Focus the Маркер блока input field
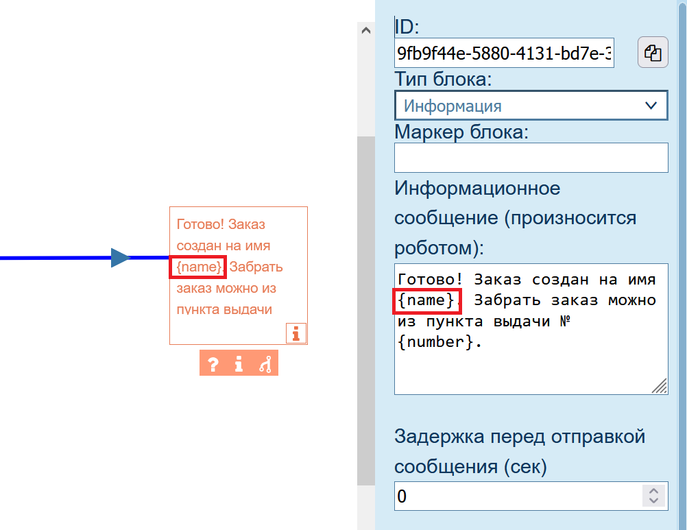The image size is (687, 530). click(x=531, y=158)
